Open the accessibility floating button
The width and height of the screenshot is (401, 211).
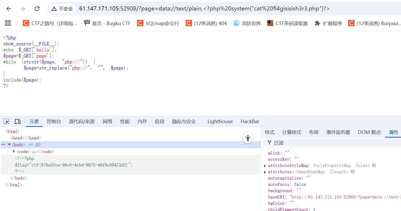coord(248,138)
